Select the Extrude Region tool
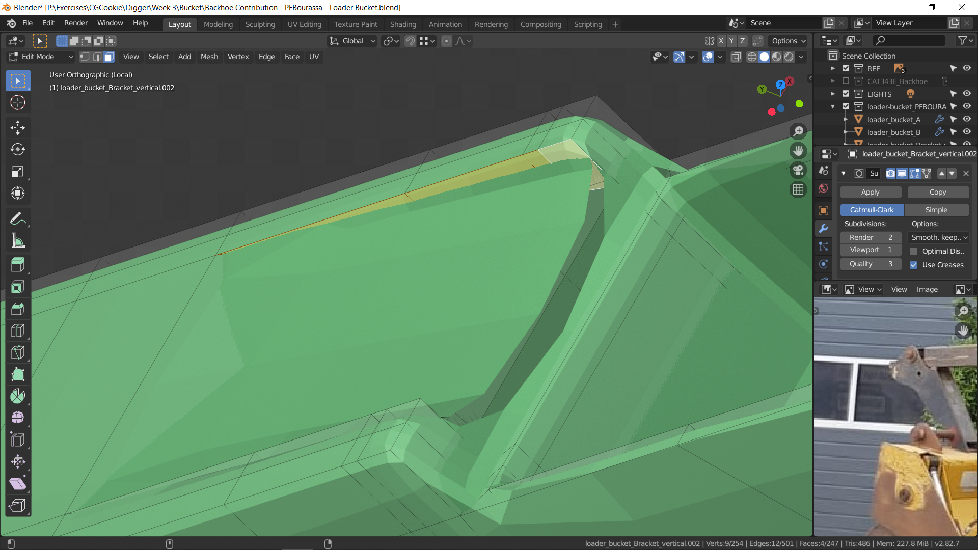 [x=17, y=265]
